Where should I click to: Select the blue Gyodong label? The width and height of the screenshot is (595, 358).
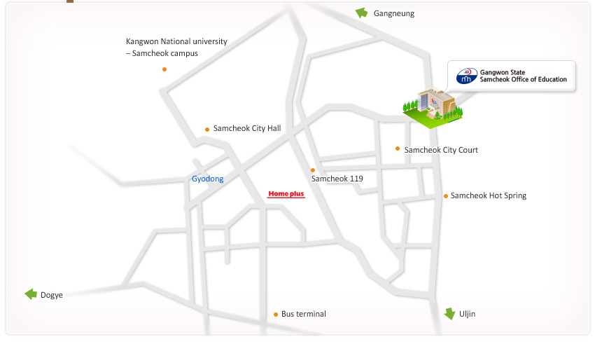tap(208, 179)
